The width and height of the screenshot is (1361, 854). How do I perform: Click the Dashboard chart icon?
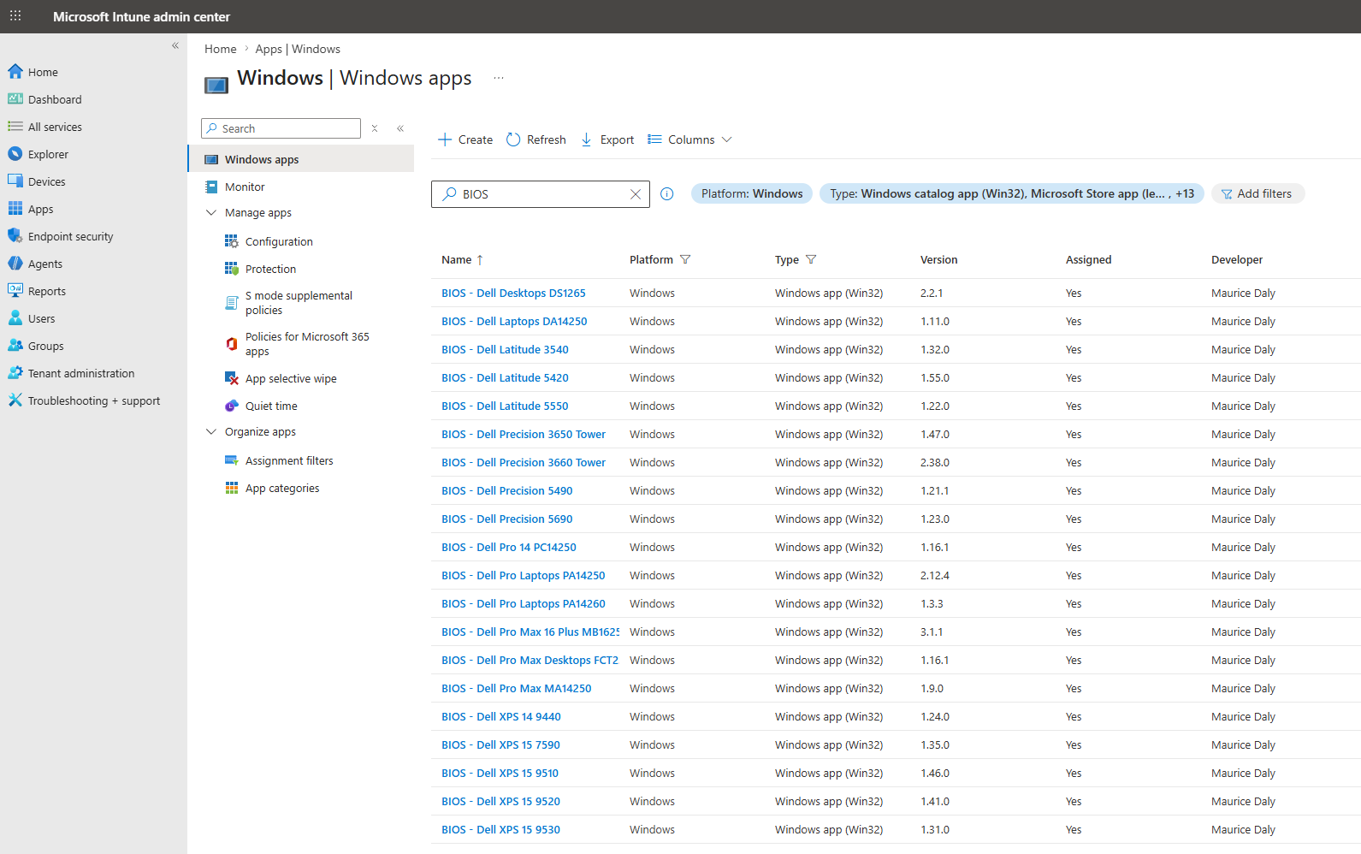click(15, 99)
